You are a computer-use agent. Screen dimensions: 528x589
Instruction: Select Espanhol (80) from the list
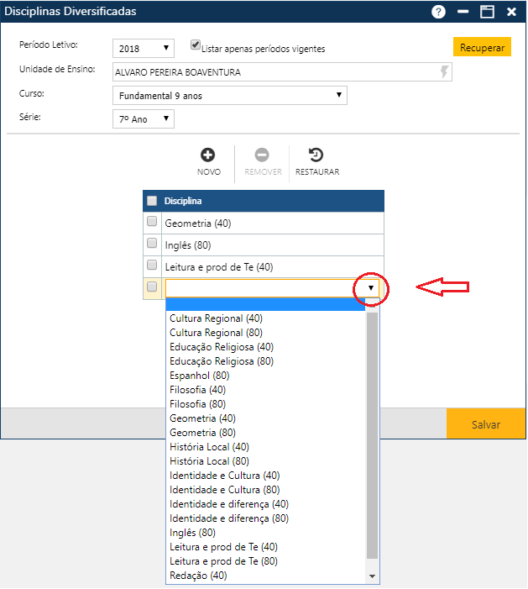200,376
